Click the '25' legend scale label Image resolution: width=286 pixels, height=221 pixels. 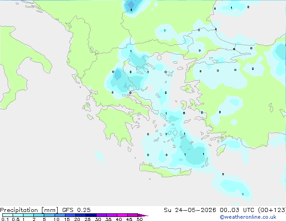pyautogui.click(x=88, y=219)
